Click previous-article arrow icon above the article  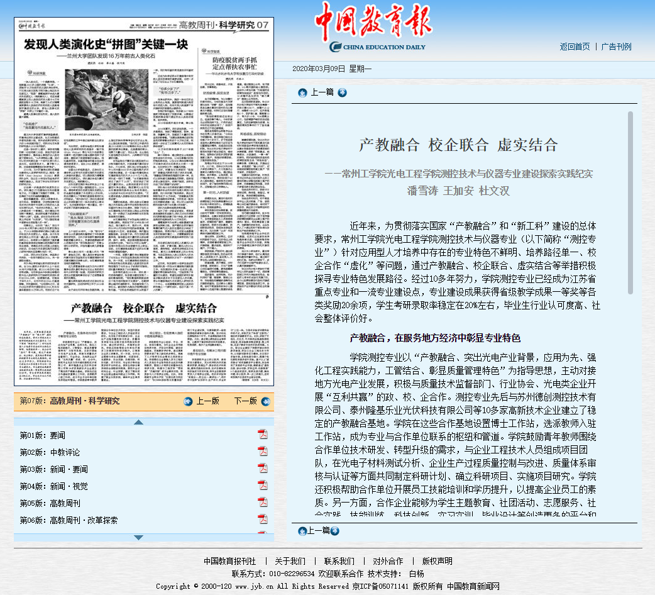point(302,92)
